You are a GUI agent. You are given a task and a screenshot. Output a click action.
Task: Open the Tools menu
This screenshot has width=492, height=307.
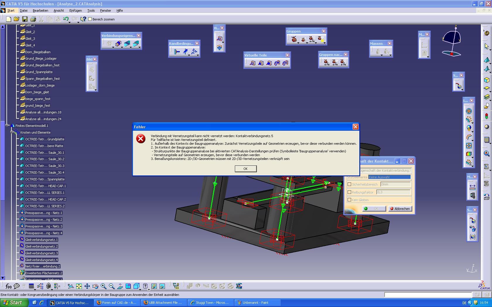[x=91, y=11]
